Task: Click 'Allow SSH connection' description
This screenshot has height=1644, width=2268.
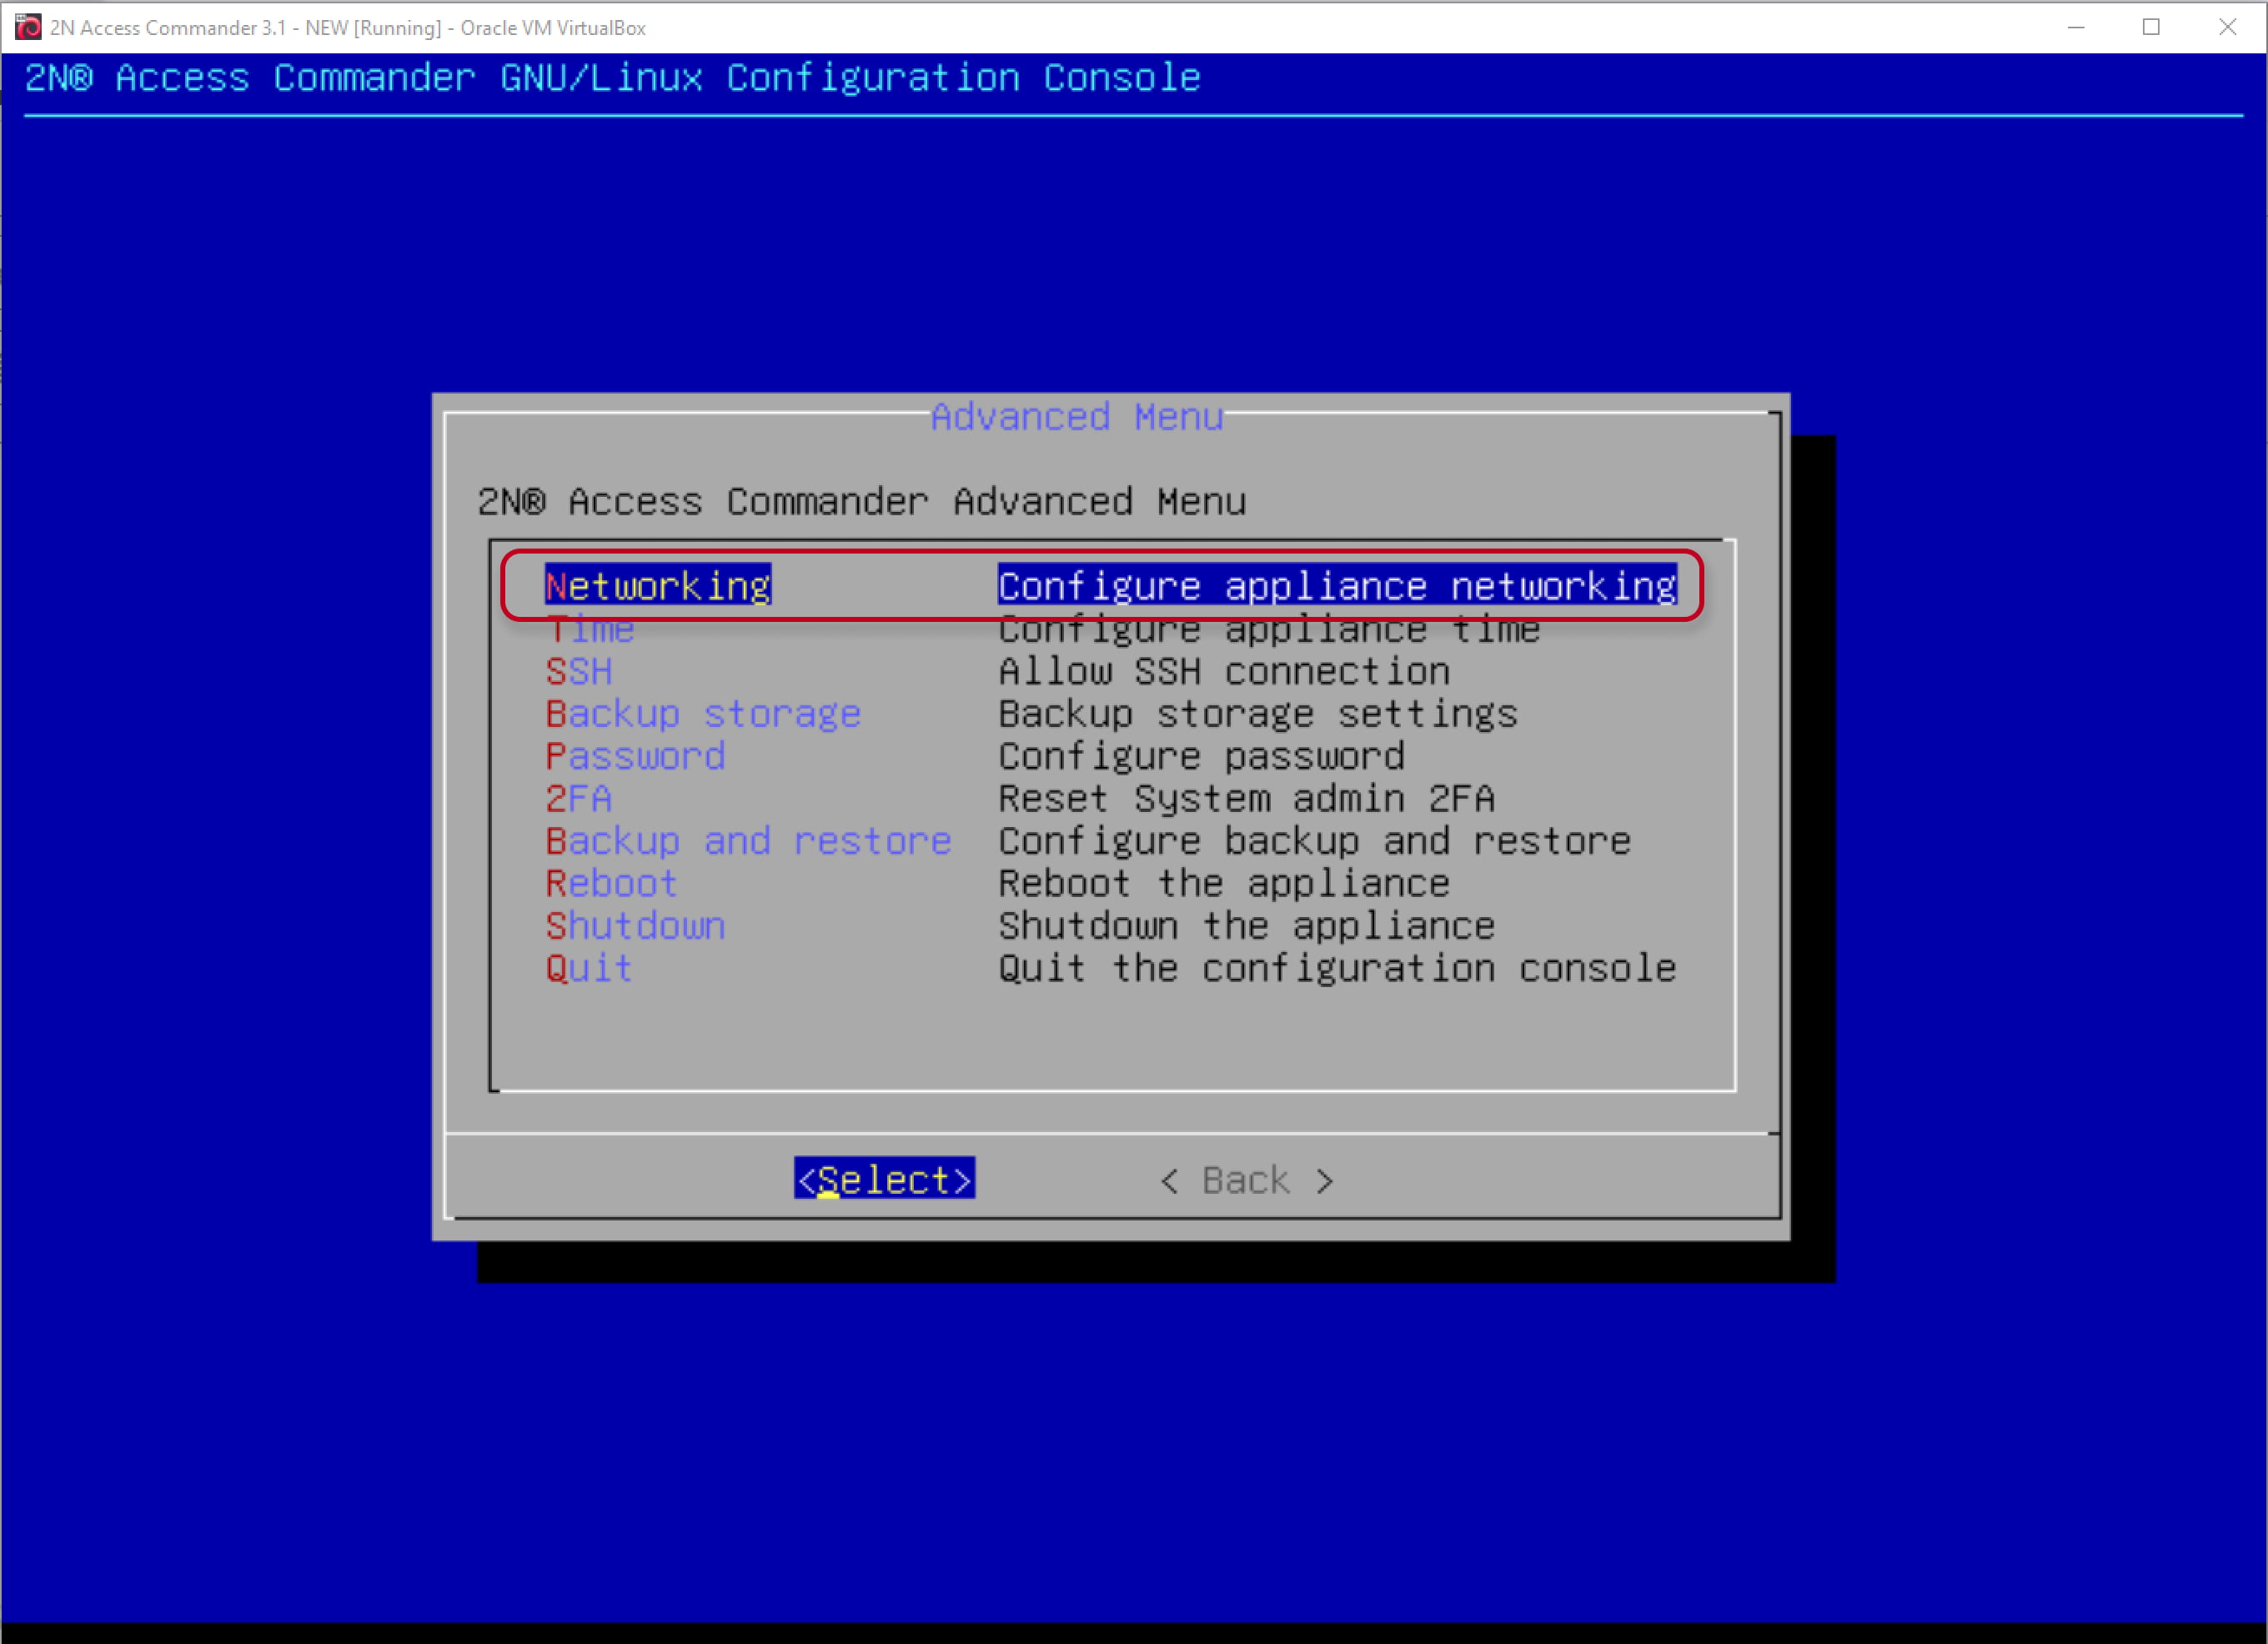Action: point(1225,671)
